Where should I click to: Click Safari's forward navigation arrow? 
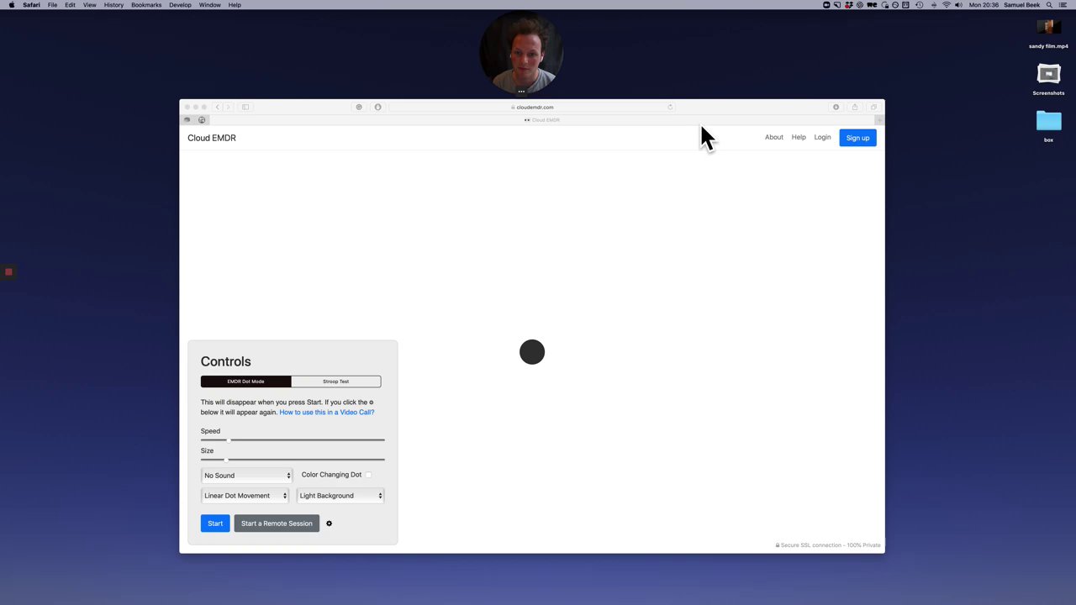point(228,107)
